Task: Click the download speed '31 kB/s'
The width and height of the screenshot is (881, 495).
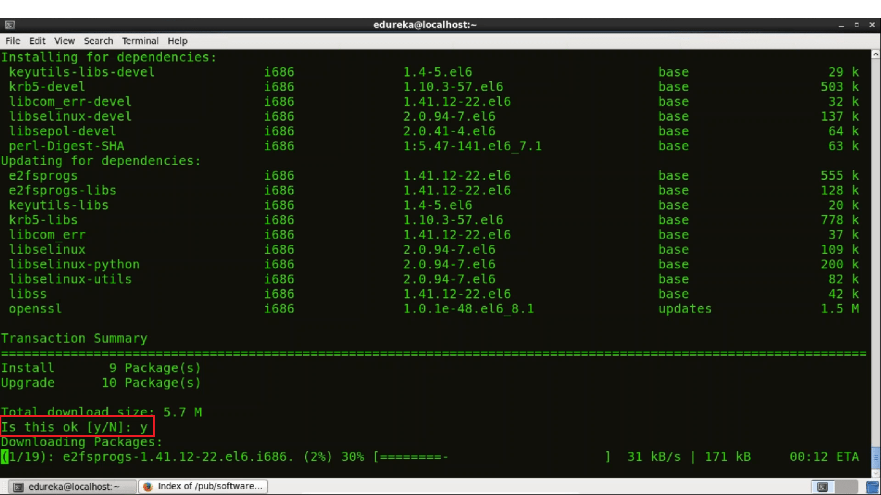Action: point(654,457)
